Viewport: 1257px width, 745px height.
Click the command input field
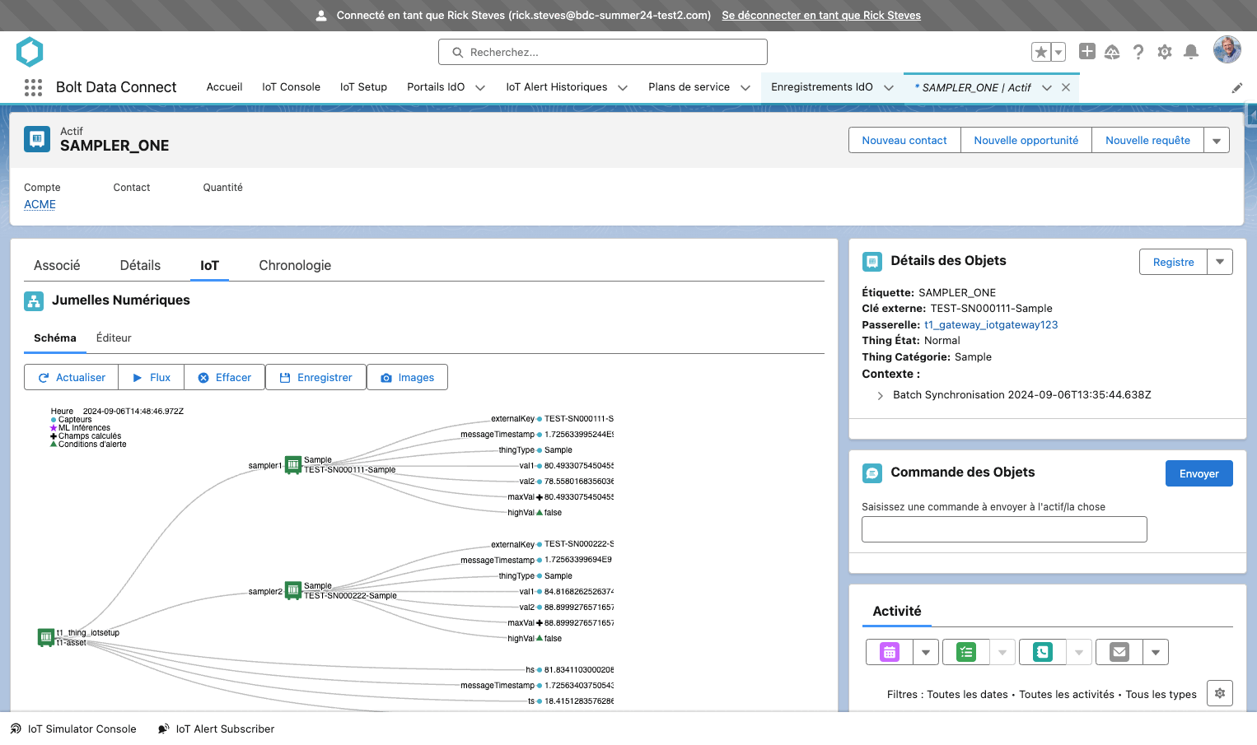[x=1004, y=529]
